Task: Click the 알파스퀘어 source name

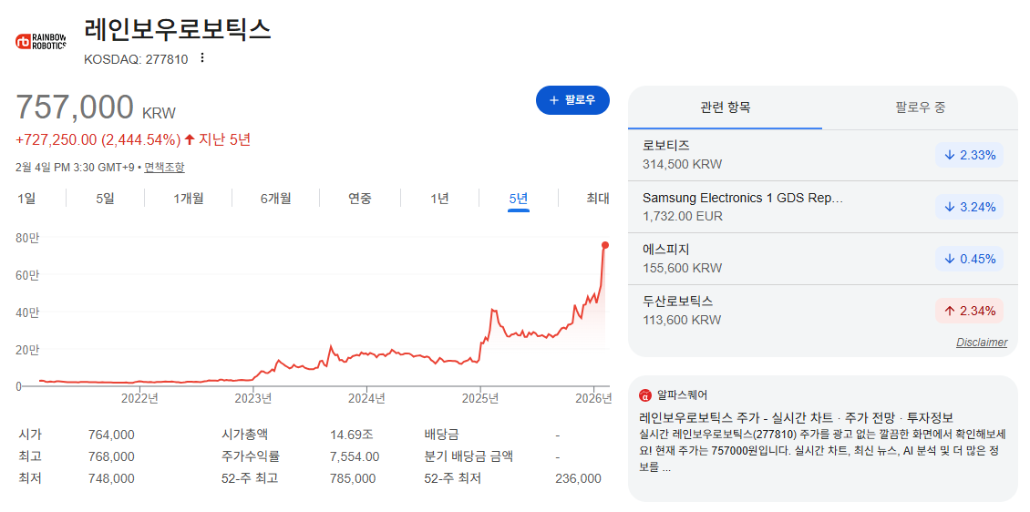Action: pyautogui.click(x=683, y=395)
